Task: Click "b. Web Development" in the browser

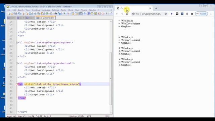Action: coord(129,62)
